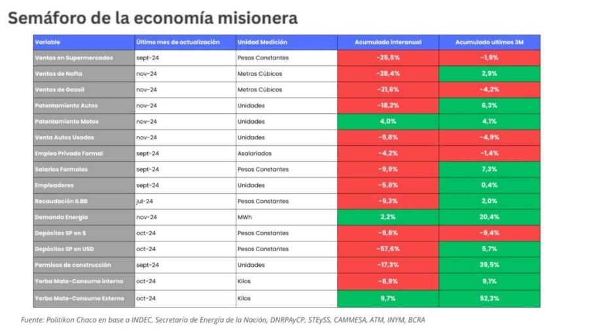Select the 'Ventas de Nafta' row label
The width and height of the screenshot is (589, 331).
point(59,74)
